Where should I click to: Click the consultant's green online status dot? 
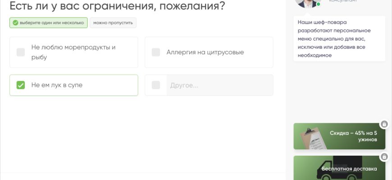click(x=318, y=4)
